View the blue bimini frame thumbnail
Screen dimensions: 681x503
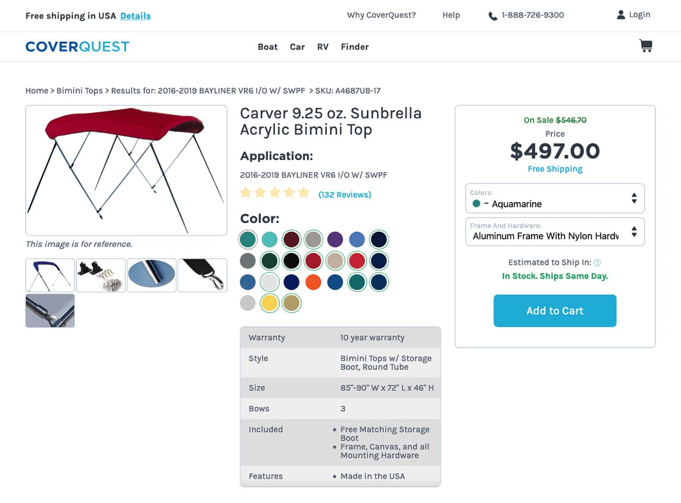[x=50, y=275]
